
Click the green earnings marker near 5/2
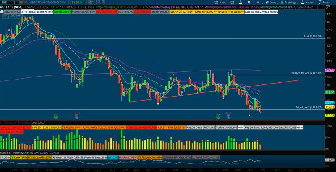pyautogui.click(x=218, y=117)
